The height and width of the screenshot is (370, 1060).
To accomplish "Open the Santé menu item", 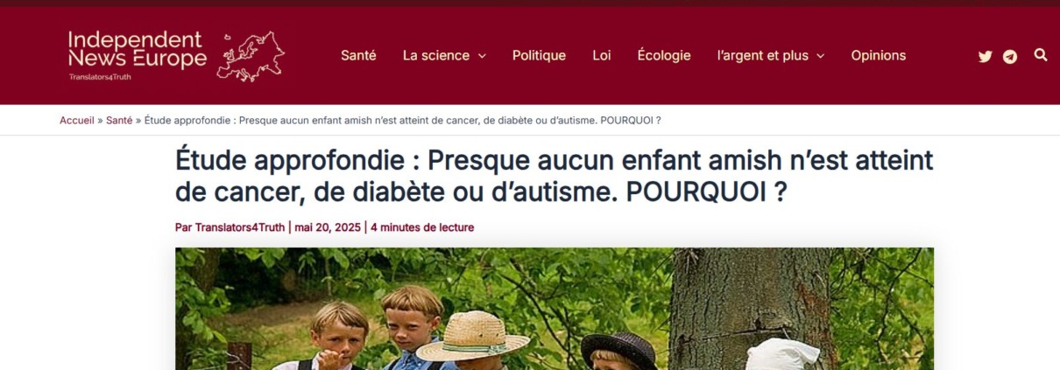I will click(358, 55).
